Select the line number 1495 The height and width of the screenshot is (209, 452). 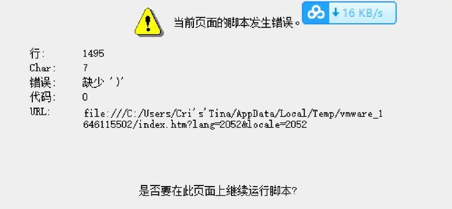tap(94, 54)
